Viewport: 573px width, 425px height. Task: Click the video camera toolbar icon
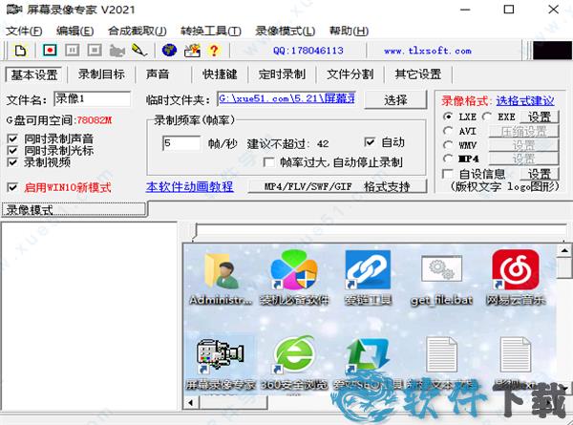pyautogui.click(x=117, y=51)
